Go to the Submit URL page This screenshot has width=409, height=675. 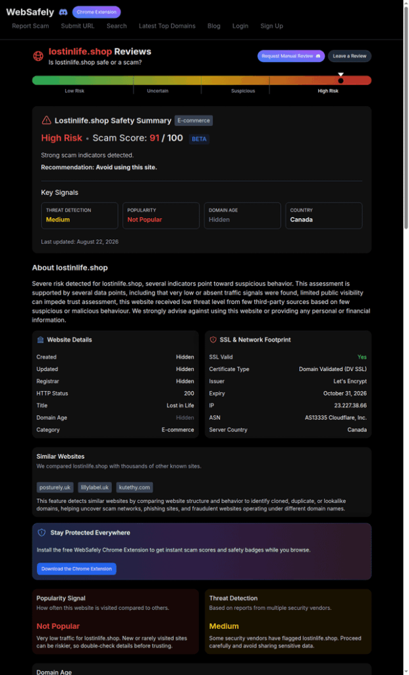coord(78,26)
